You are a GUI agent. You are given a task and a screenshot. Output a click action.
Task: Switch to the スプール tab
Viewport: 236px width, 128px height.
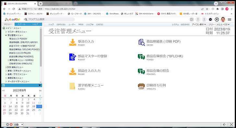pyautogui.click(x=21, y=24)
